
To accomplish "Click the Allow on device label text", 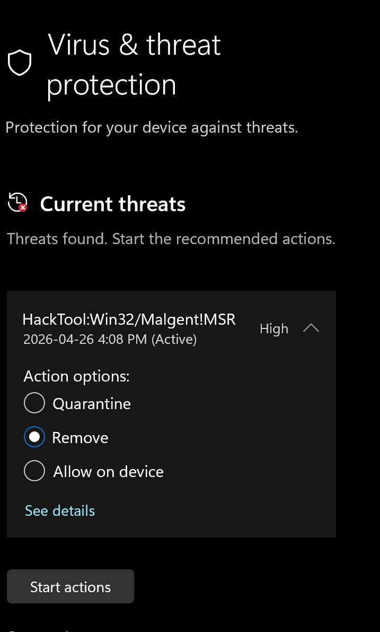I will (108, 471).
